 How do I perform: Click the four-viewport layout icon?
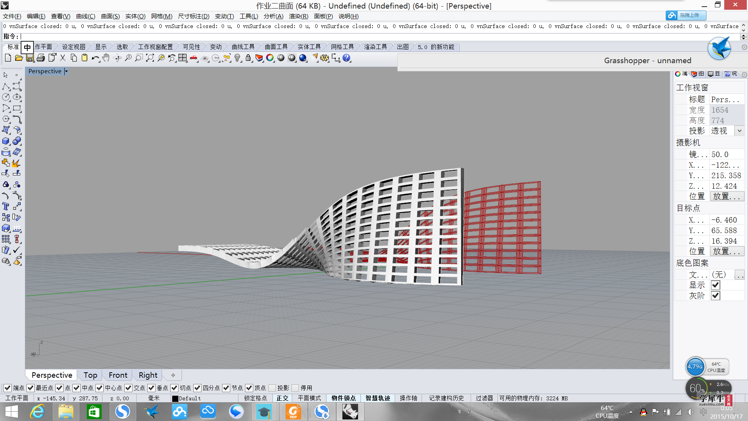182,58
